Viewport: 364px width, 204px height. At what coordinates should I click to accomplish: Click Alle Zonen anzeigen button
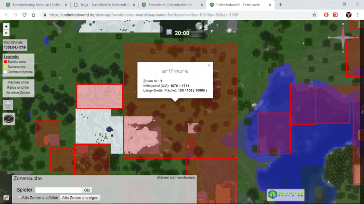(80, 198)
